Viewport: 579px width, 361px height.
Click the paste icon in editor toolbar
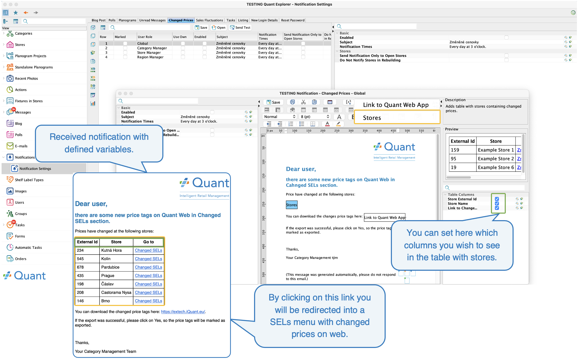tap(315, 102)
